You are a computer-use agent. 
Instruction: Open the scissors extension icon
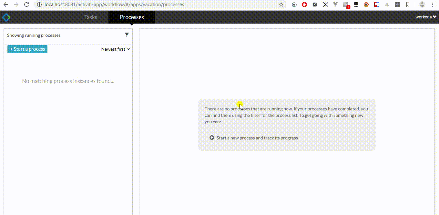tap(325, 5)
